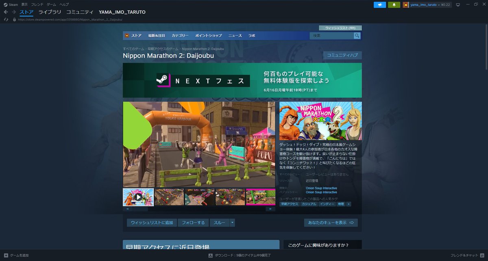Open the green notifications bell icon
Viewport: 488px width, 261px height.
tap(394, 4)
